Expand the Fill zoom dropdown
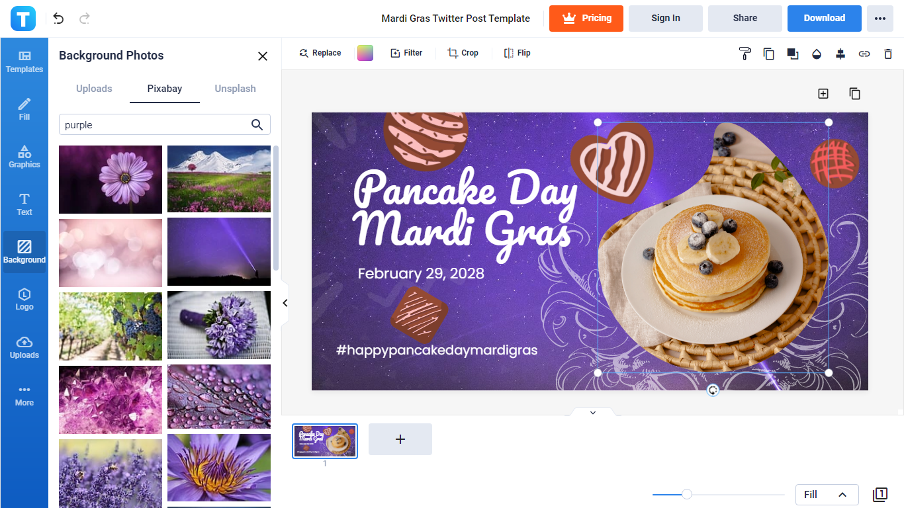Image resolution: width=904 pixels, height=508 pixels. point(827,495)
